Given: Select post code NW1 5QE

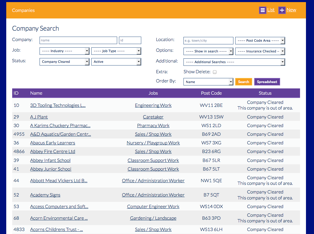Looking at the screenshot, I should [211, 181].
